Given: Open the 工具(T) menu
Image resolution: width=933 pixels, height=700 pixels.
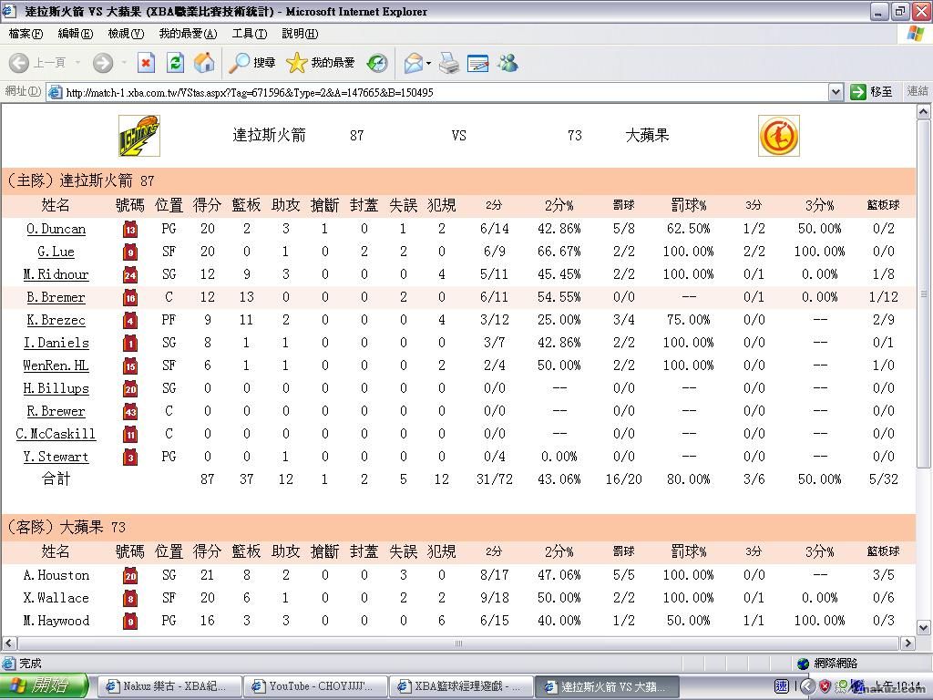Looking at the screenshot, I should [249, 34].
